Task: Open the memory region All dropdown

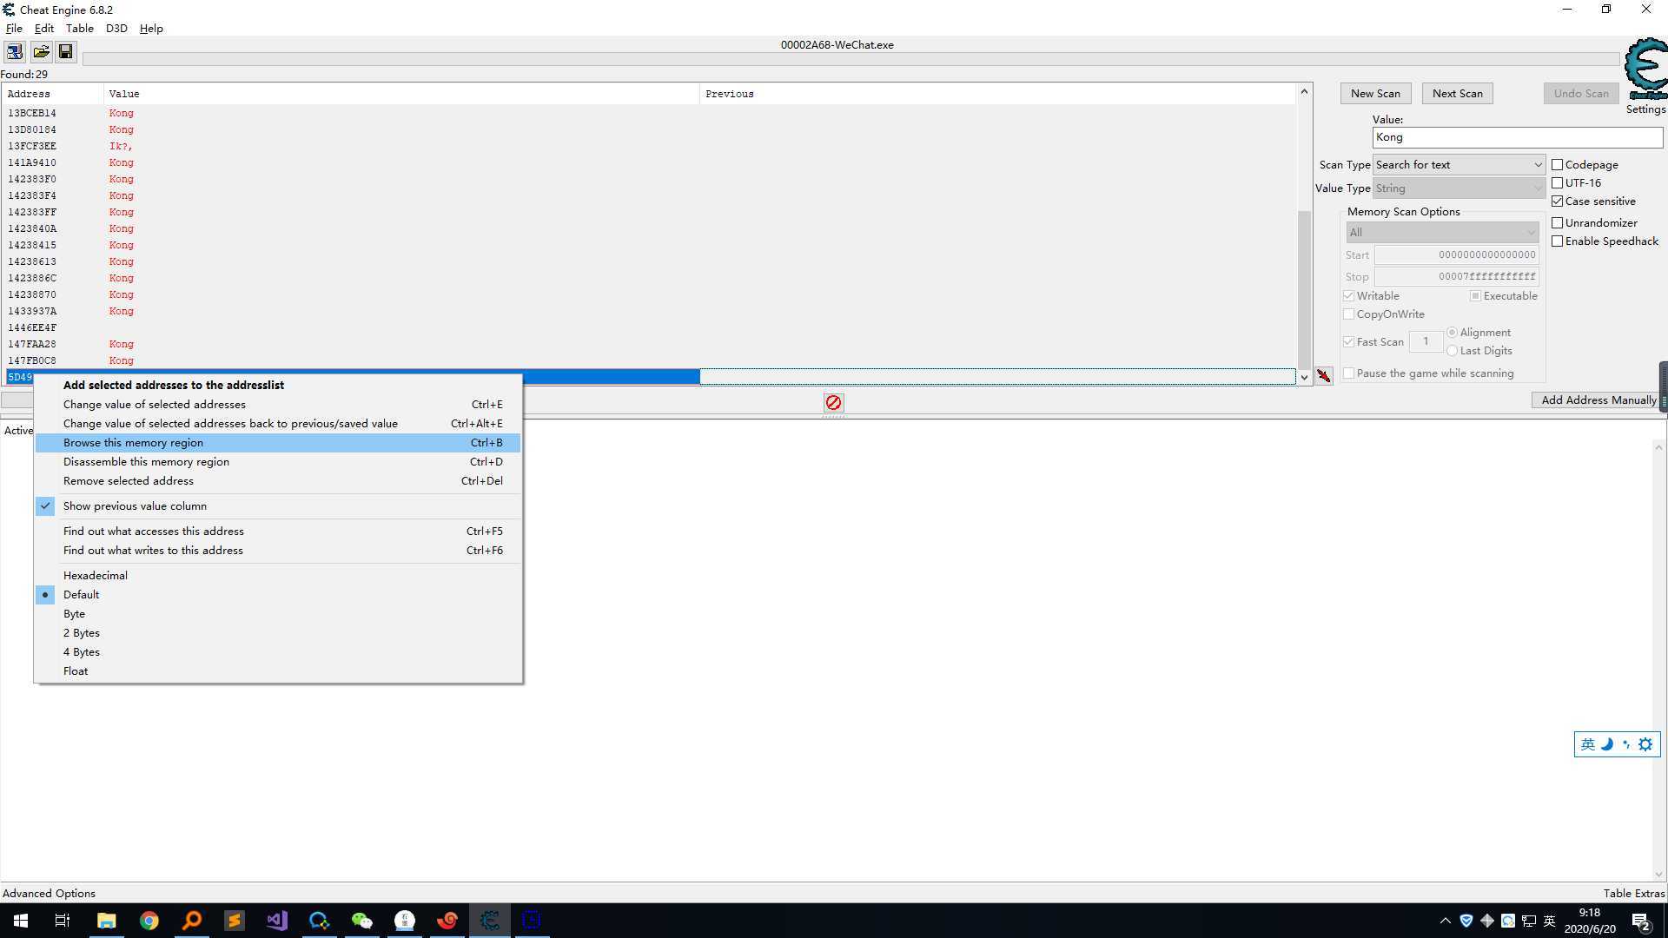Action: (x=1442, y=232)
